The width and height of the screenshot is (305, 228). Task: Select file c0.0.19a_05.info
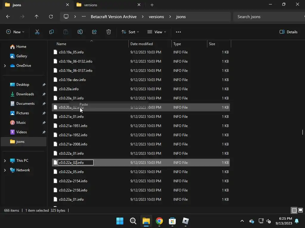point(141,52)
